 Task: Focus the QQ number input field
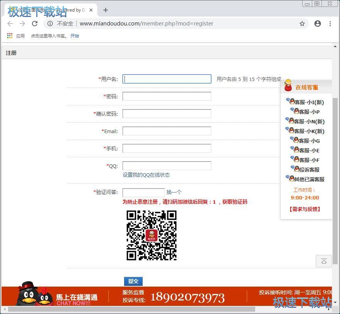click(x=167, y=165)
